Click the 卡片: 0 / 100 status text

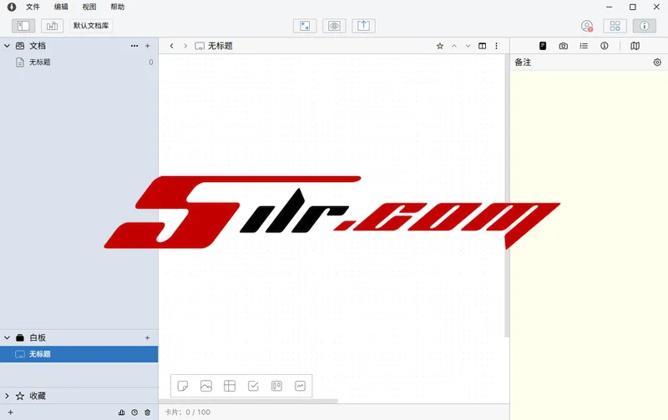click(187, 412)
